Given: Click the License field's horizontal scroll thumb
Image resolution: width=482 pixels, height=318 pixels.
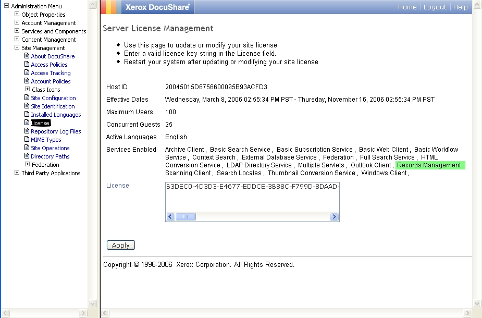Looking at the screenshot, I should click(186, 216).
